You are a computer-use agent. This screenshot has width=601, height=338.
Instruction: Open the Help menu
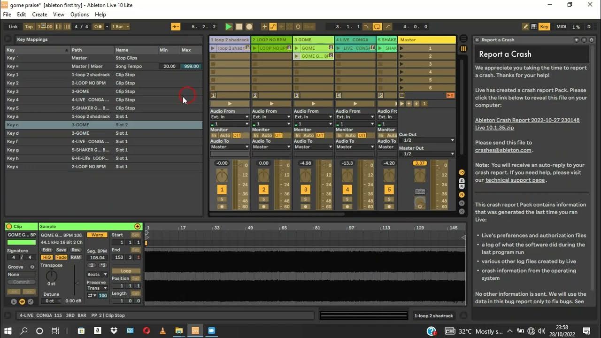coord(100,15)
